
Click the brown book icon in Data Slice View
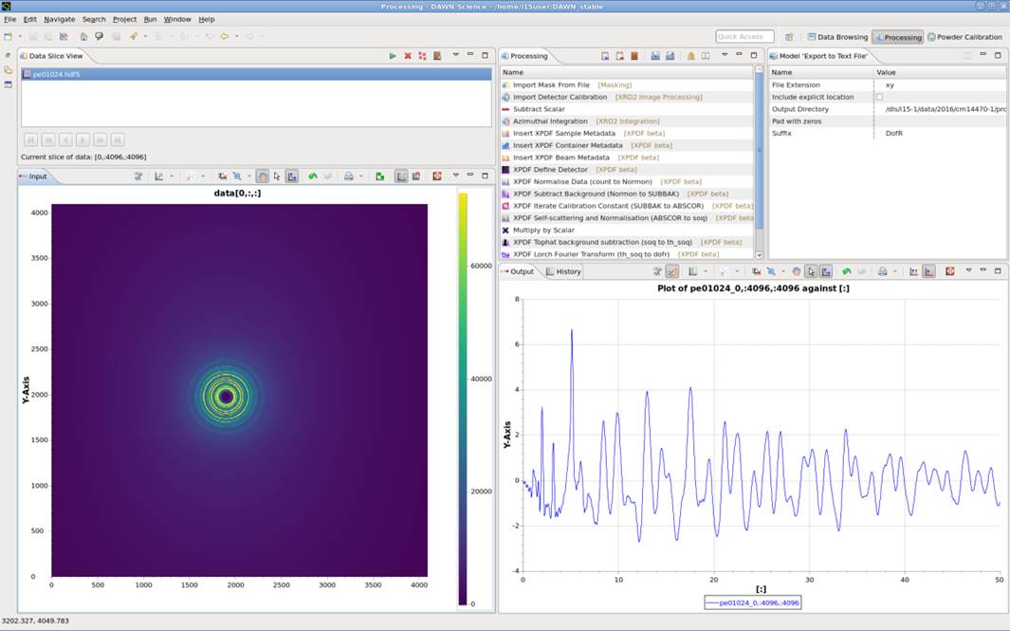tap(437, 56)
